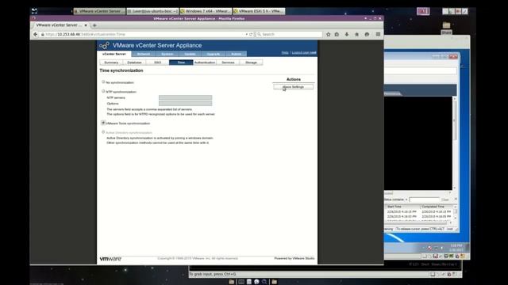Switch to ubuntu terminal taskbar window

click(152, 11)
